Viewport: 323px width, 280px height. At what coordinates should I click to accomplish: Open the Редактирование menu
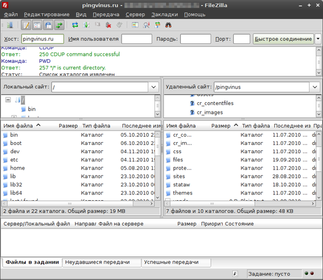coord(46,15)
